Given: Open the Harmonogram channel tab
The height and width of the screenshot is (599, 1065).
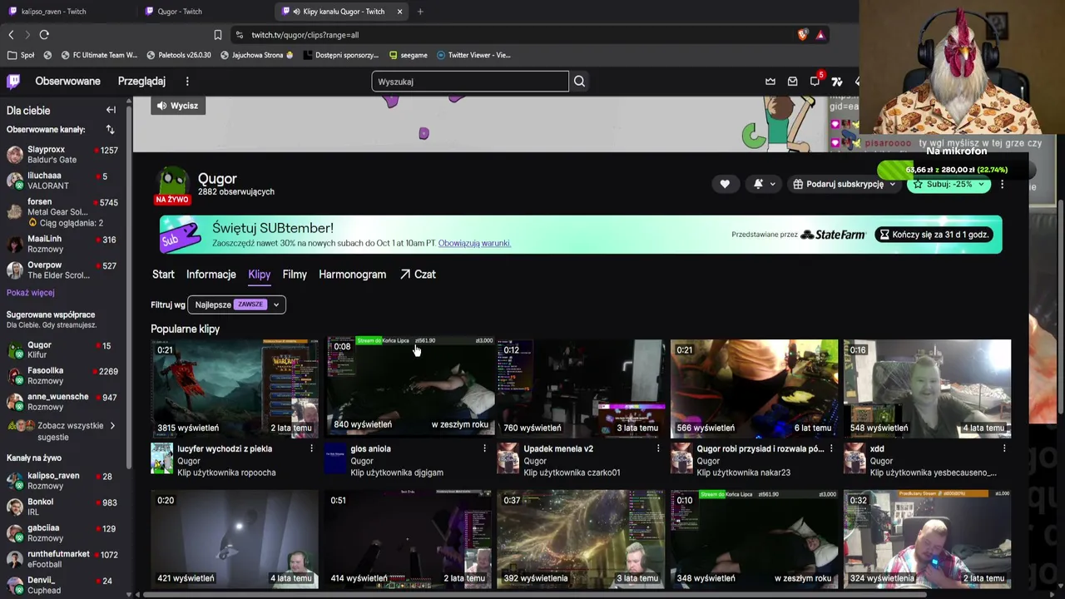Looking at the screenshot, I should pos(352,275).
